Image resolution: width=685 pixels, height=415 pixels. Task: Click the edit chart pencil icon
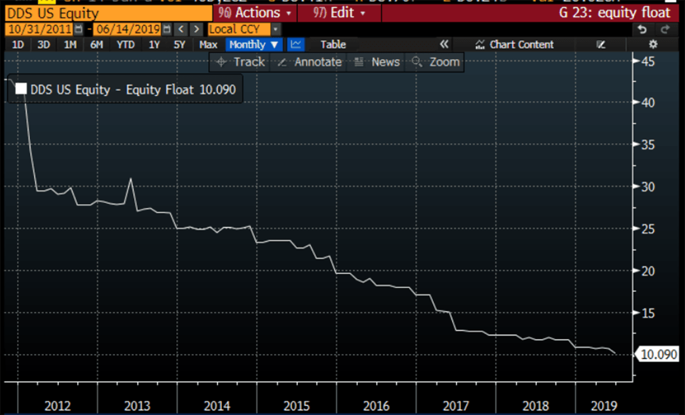click(x=601, y=44)
